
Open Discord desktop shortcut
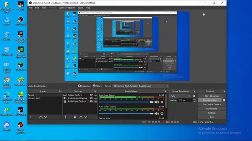tap(7, 126)
